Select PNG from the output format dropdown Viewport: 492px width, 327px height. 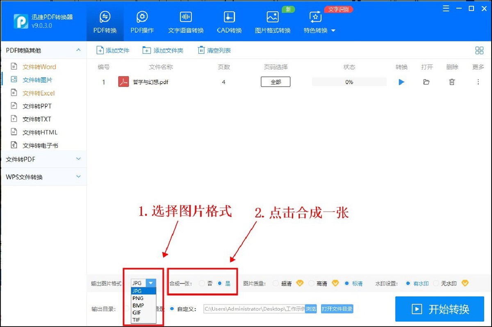coord(138,298)
